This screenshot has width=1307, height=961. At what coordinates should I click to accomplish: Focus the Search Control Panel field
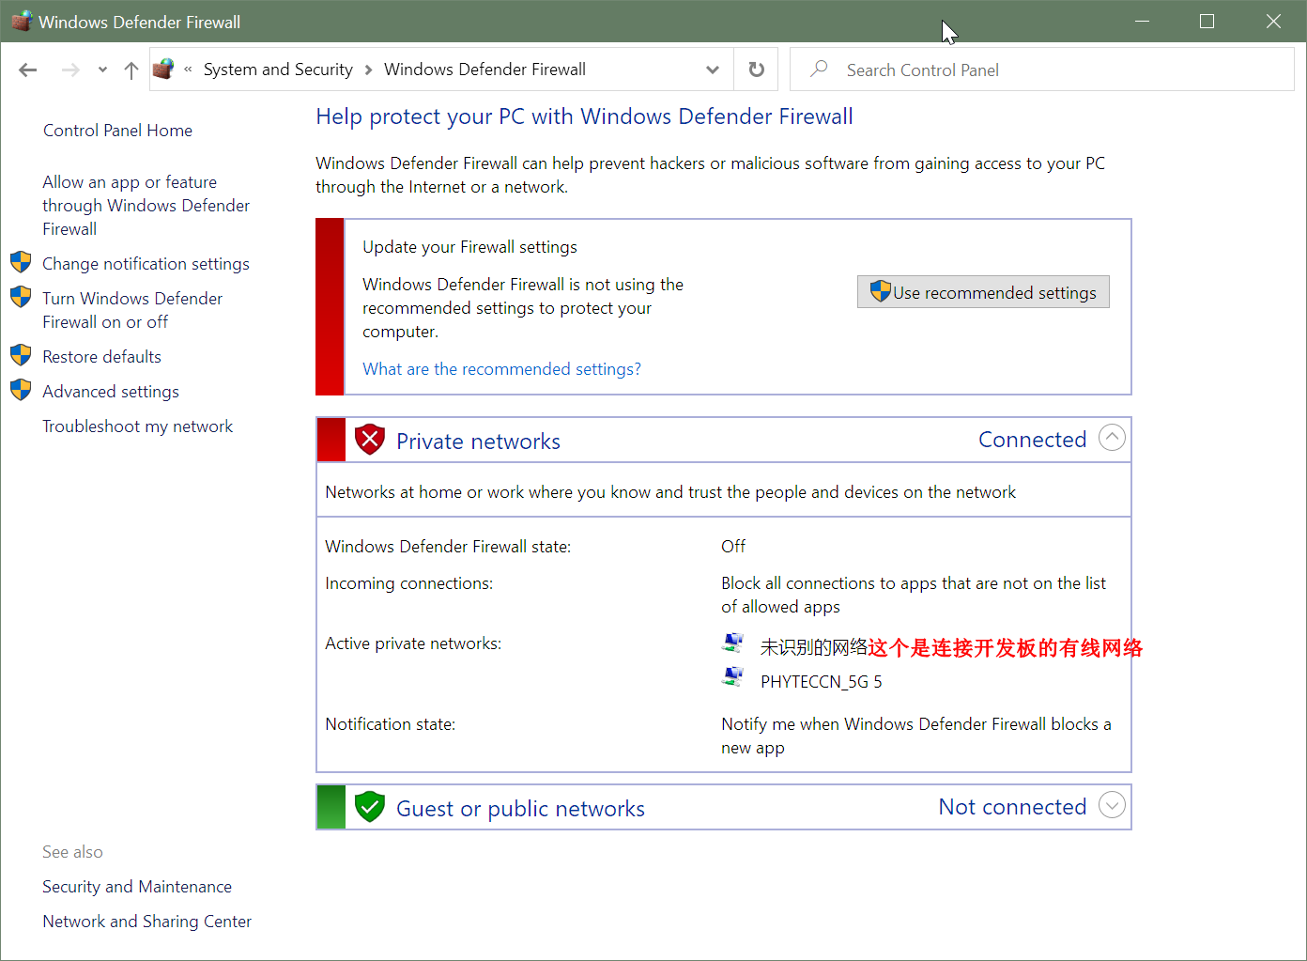click(x=1042, y=70)
